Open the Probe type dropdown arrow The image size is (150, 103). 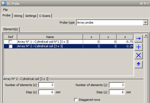[x=146, y=22]
